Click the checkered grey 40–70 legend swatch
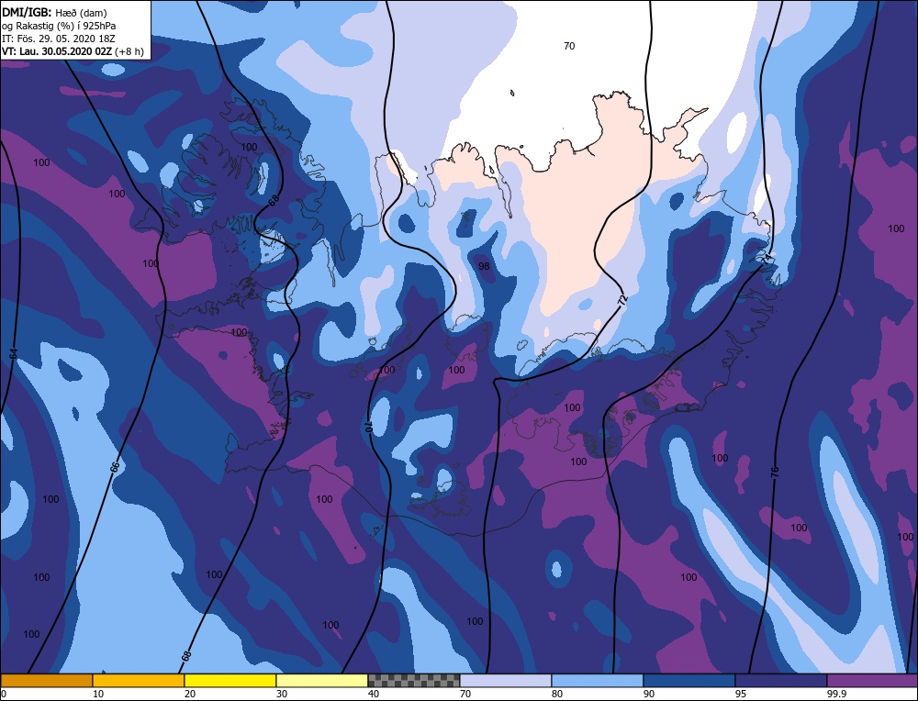This screenshot has width=918, height=701. click(414, 681)
